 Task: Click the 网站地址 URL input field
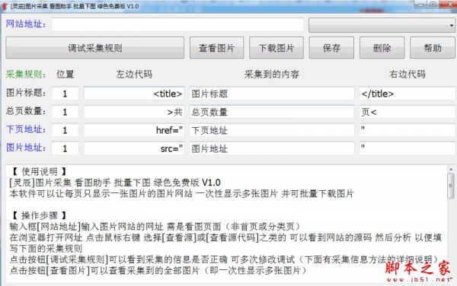177,24
